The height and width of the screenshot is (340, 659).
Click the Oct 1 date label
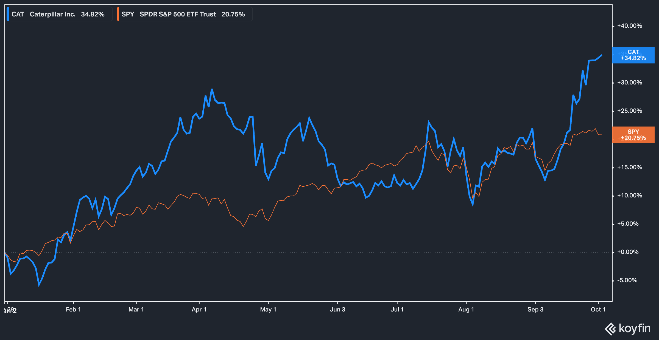tap(598, 310)
